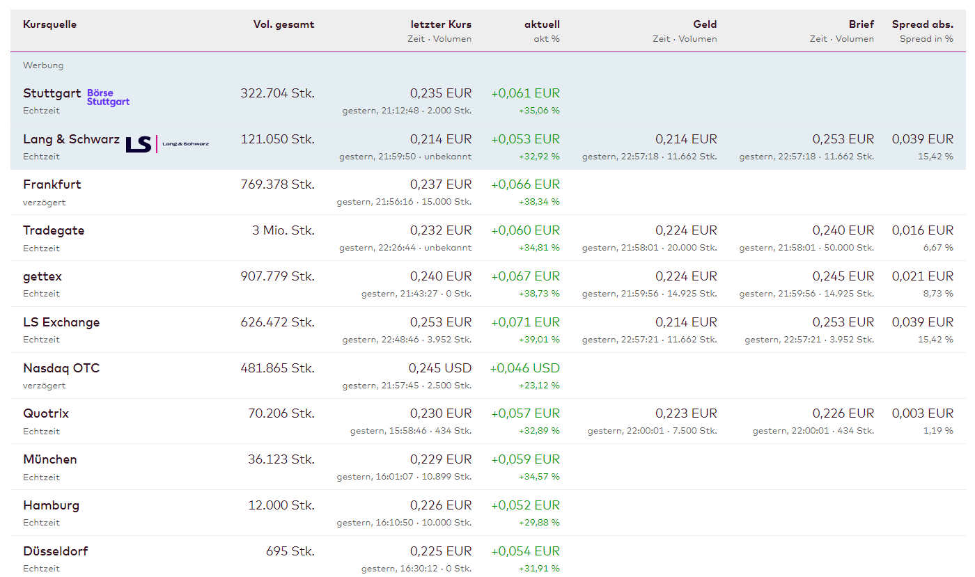Click Düsseldorf volume 695 Stk.
975x577 pixels.
click(x=290, y=551)
